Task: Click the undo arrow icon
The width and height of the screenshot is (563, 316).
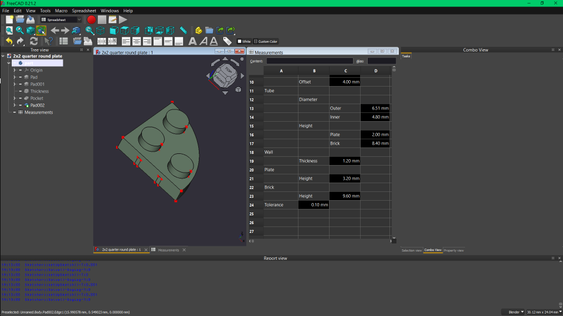Action: coord(9,42)
